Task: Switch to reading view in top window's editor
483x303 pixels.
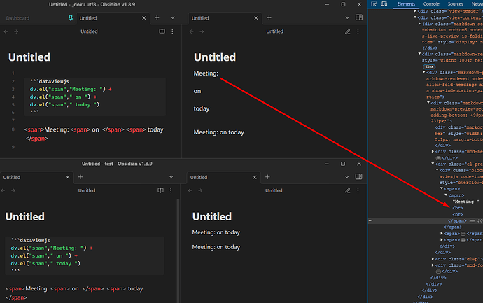Action: pos(162,31)
